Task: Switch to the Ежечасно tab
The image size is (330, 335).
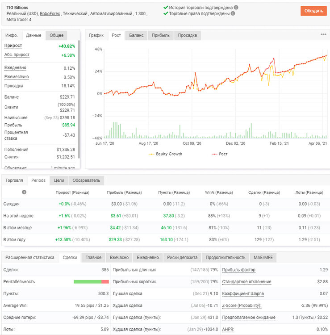Action: click(119, 257)
